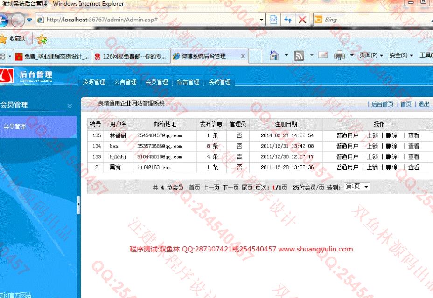
Task: Click 上锁 for user 林哥哥
Action: point(372,135)
